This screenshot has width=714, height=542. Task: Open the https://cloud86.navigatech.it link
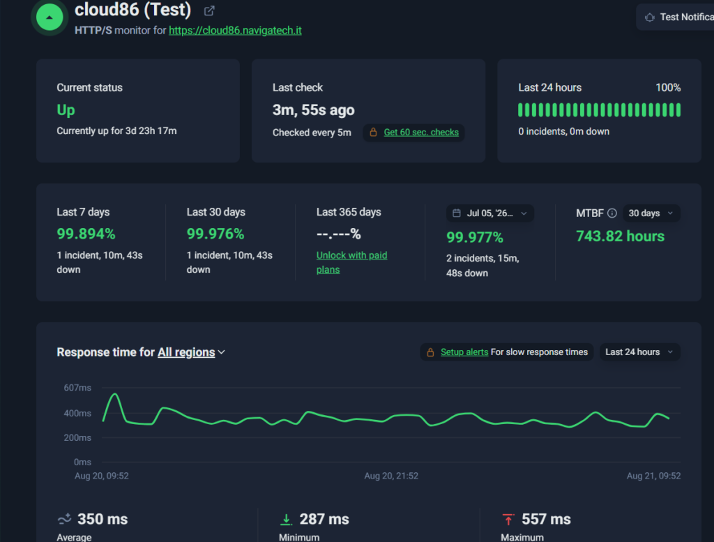click(x=235, y=31)
